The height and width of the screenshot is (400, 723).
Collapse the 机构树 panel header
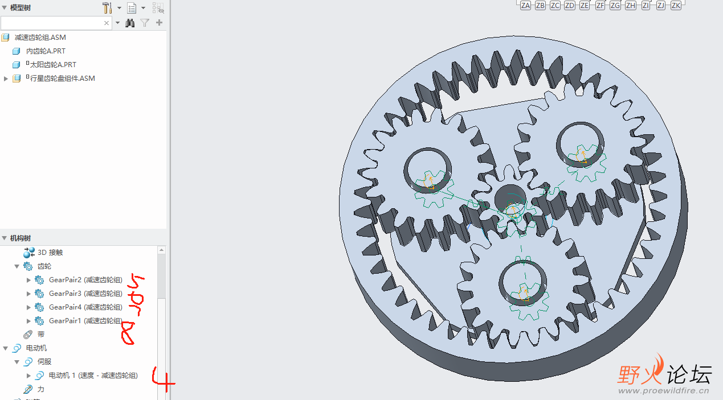[5, 238]
